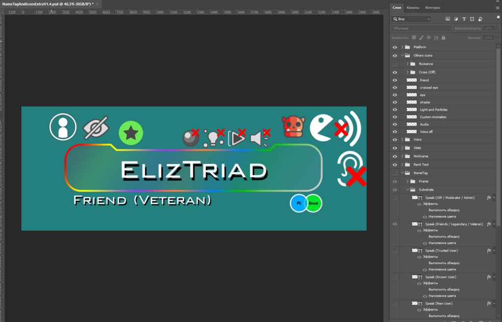Lock transparent pixels with the checkerboard icon
Screen dimensions: 502x322
pos(414,37)
